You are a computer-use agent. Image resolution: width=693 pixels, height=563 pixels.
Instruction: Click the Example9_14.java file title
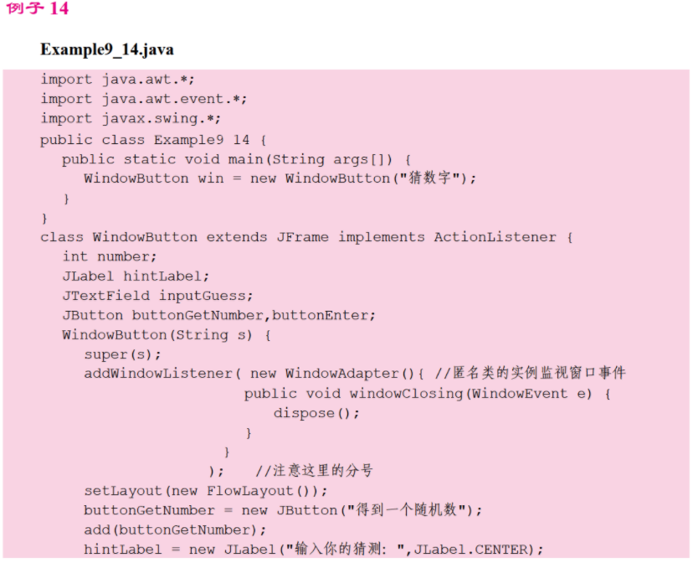107,49
